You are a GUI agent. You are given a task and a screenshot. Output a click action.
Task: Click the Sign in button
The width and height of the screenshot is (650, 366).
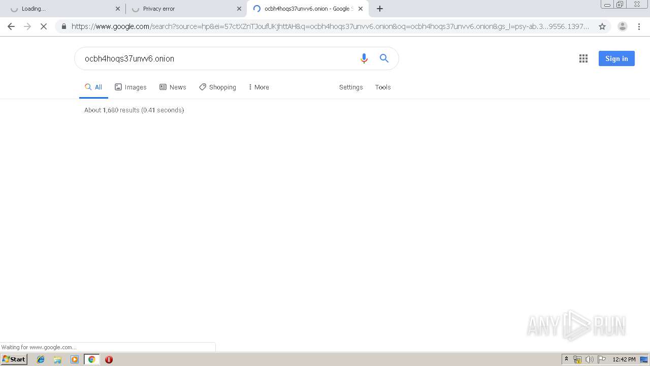coord(616,58)
